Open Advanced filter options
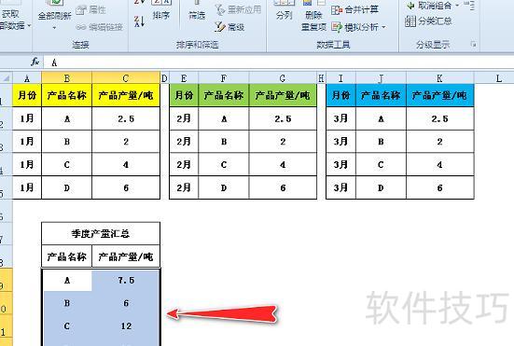The image size is (514, 346). click(229, 27)
